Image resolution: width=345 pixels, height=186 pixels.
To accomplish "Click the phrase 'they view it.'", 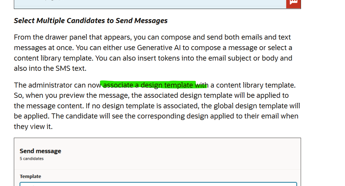I will pyautogui.click(x=33, y=127).
